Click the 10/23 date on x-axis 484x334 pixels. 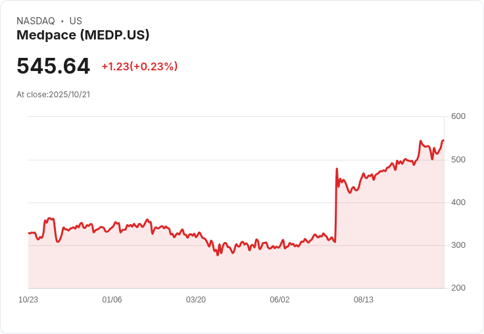[x=28, y=300]
